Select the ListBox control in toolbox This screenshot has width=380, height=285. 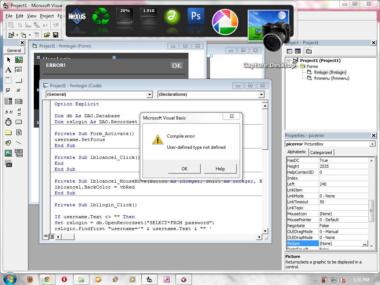19,101
